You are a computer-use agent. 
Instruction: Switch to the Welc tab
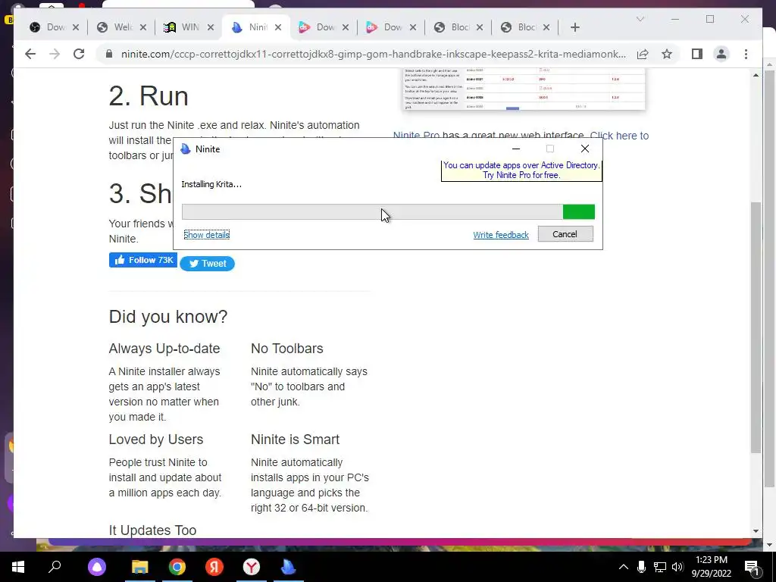[122, 27]
